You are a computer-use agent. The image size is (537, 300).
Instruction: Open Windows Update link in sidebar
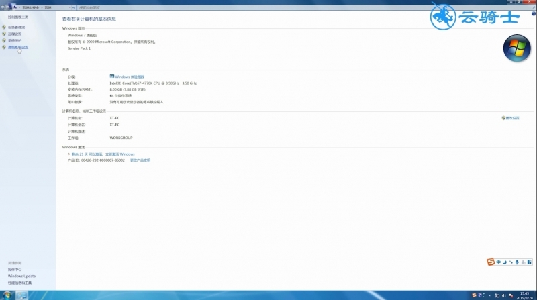coord(21,276)
